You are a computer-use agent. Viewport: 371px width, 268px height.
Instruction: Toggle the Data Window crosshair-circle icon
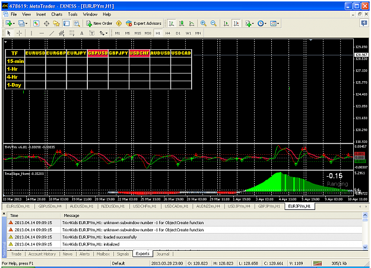pos(47,23)
